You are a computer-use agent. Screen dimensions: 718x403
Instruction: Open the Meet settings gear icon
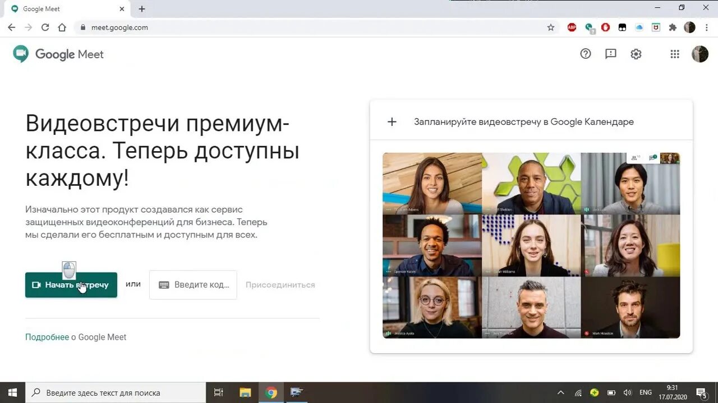(x=636, y=54)
